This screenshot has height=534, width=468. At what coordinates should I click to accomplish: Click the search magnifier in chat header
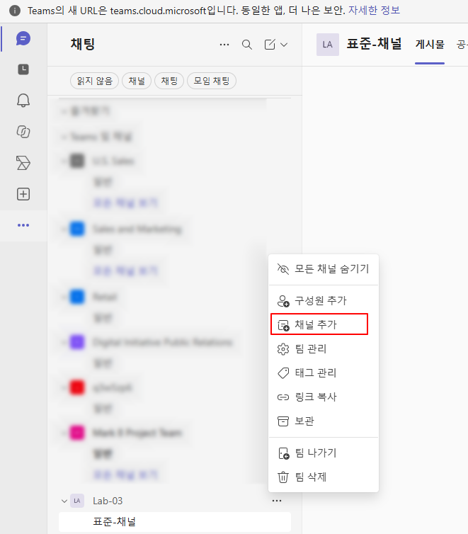click(x=247, y=45)
